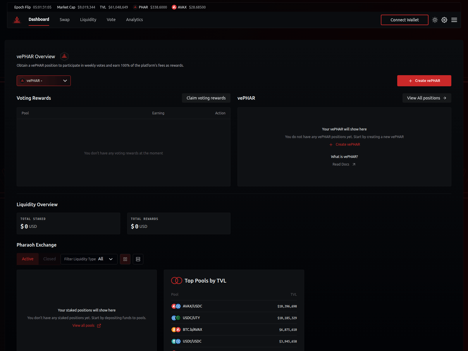Switch to list view layout icon
The width and height of the screenshot is (468, 351).
138,259
